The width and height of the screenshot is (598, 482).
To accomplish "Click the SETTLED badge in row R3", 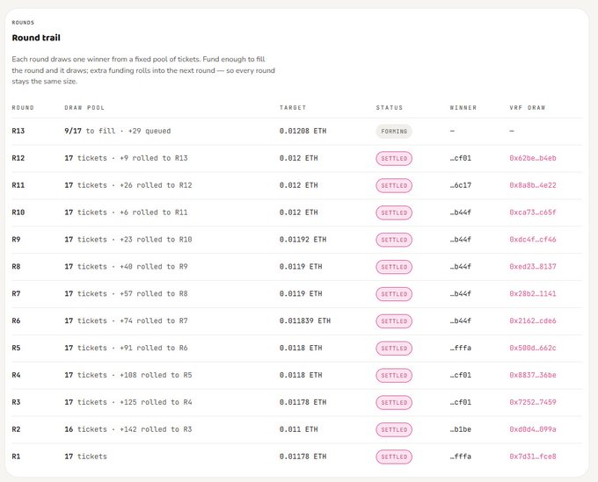I will [x=394, y=402].
